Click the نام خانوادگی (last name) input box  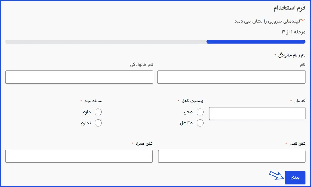coord(79,77)
